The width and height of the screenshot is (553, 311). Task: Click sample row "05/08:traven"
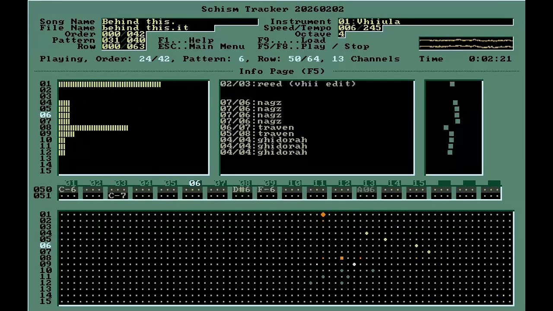coord(257,134)
